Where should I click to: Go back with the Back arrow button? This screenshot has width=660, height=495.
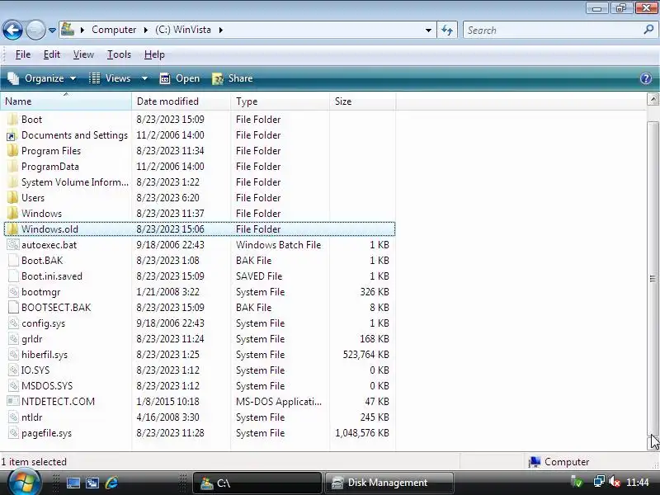point(12,31)
